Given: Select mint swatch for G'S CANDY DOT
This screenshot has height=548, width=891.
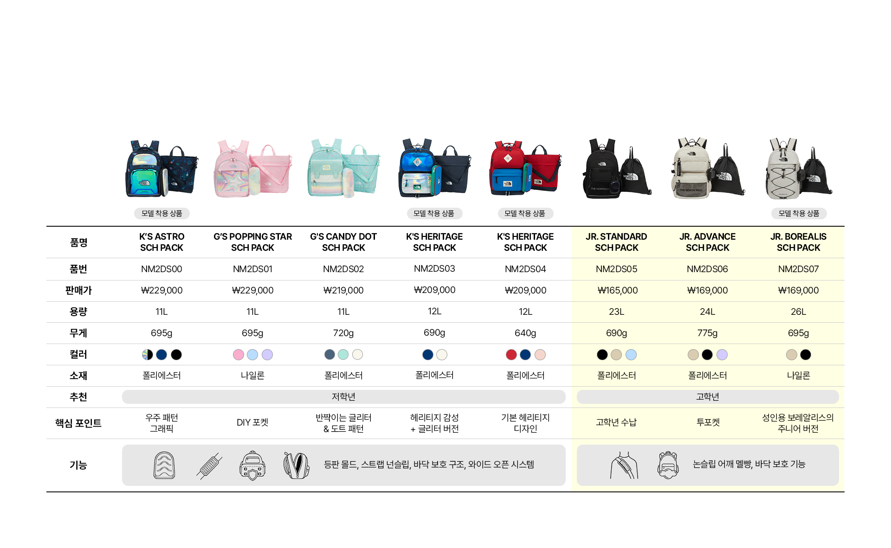Looking at the screenshot, I should point(343,355).
